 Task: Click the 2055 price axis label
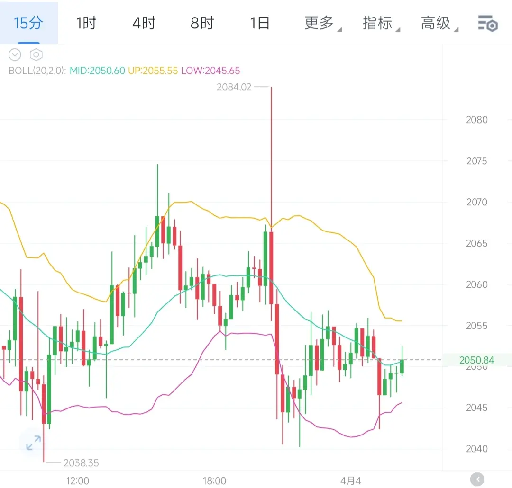(477, 325)
